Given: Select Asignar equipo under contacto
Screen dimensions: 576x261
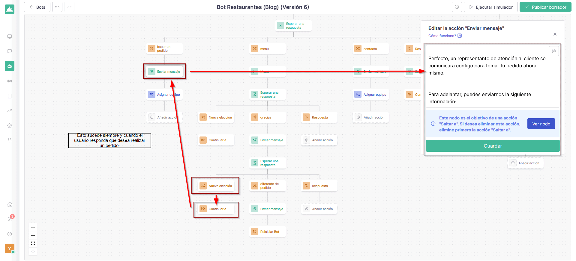Looking at the screenshot, I should click(371, 95).
